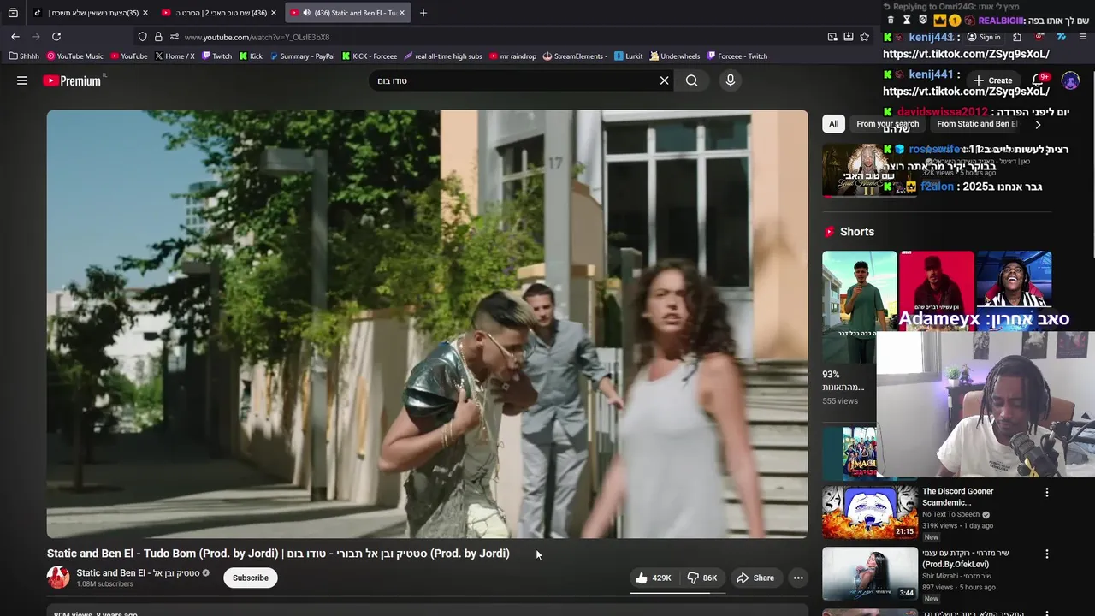
Task: Open site permissions icon in address bar
Action: point(175,37)
